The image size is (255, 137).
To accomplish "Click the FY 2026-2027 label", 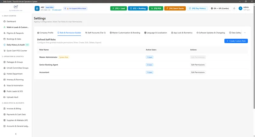I will coord(57,10).
